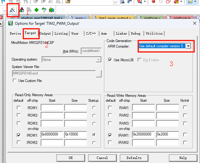Expand the debug icon dropdown arrow
Viewport: 200px width, 163px height.
[145, 2]
